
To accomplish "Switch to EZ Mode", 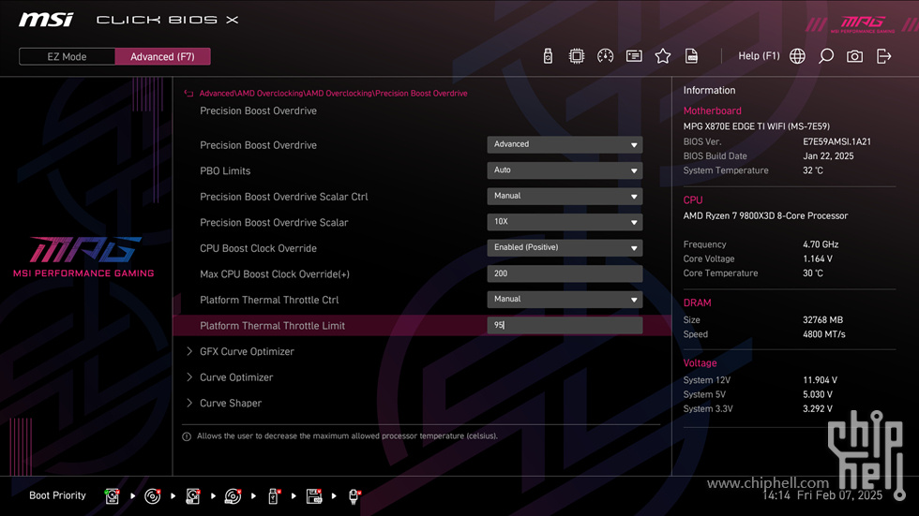I will pyautogui.click(x=67, y=57).
